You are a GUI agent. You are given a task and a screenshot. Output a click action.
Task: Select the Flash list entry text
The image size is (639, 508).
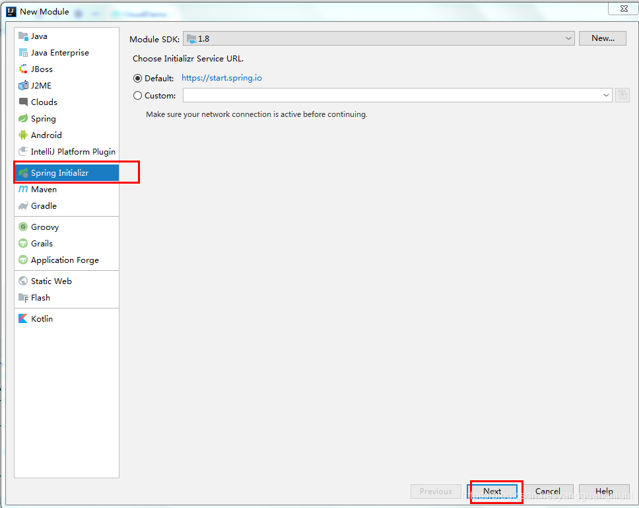[x=40, y=298]
